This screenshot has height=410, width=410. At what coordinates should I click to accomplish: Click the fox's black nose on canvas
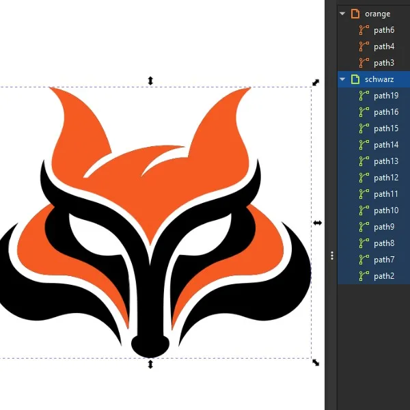(150, 346)
